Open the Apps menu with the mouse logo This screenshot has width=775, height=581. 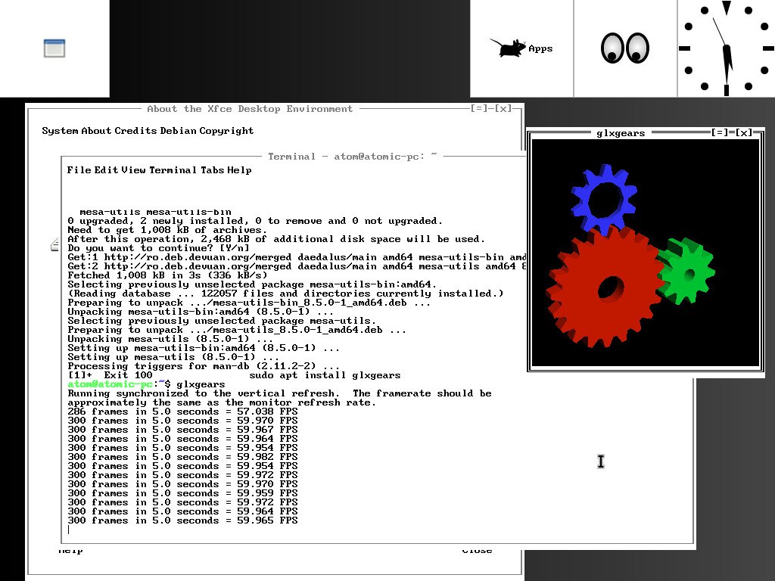click(x=521, y=48)
